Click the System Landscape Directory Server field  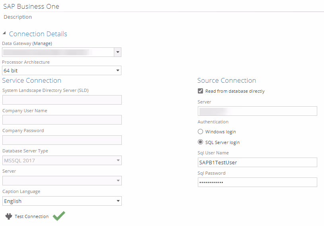(62, 100)
